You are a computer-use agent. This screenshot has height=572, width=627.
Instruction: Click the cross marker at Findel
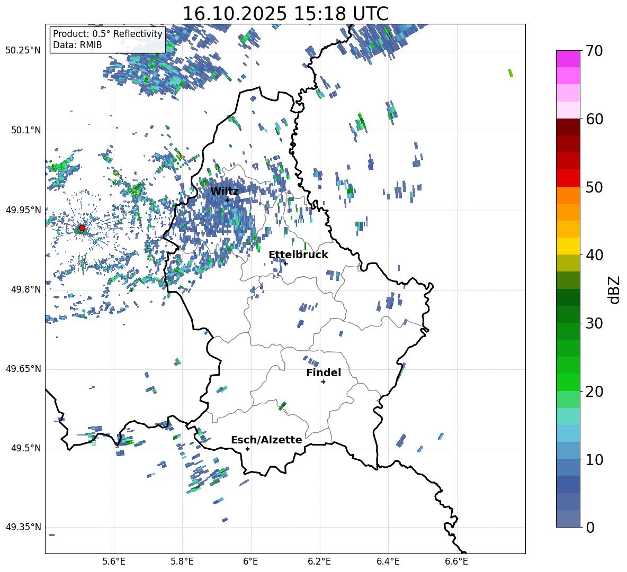coord(323,382)
